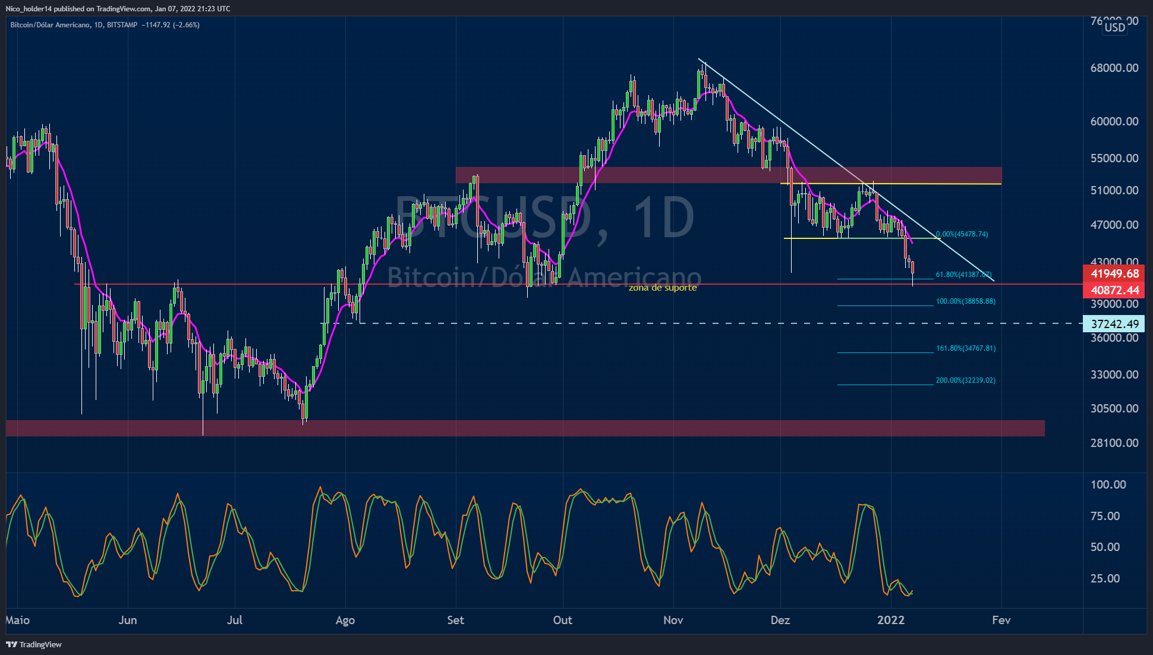
Task: Click the 36000.00 price axis label
Action: pos(1114,338)
